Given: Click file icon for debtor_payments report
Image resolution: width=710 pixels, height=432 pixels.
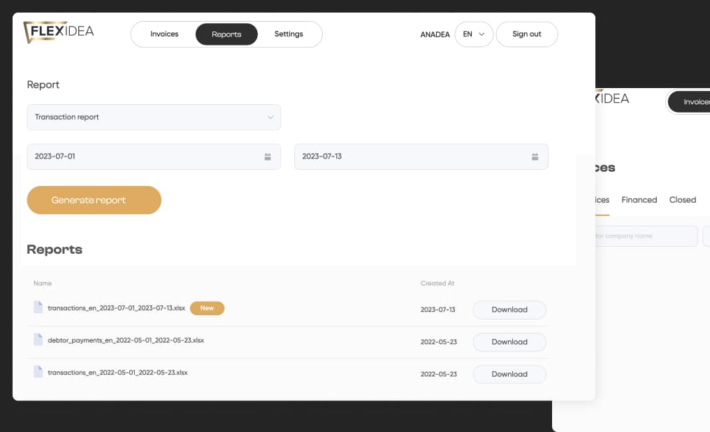Looking at the screenshot, I should click(38, 340).
